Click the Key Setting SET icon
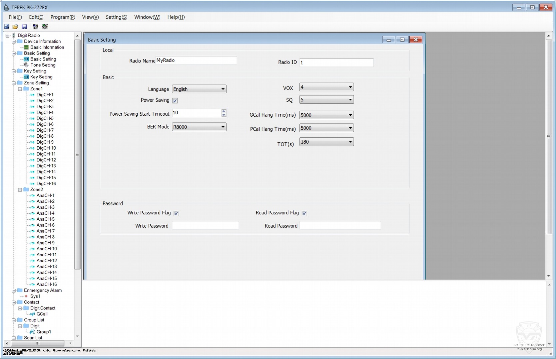The image size is (556, 359). click(26, 77)
